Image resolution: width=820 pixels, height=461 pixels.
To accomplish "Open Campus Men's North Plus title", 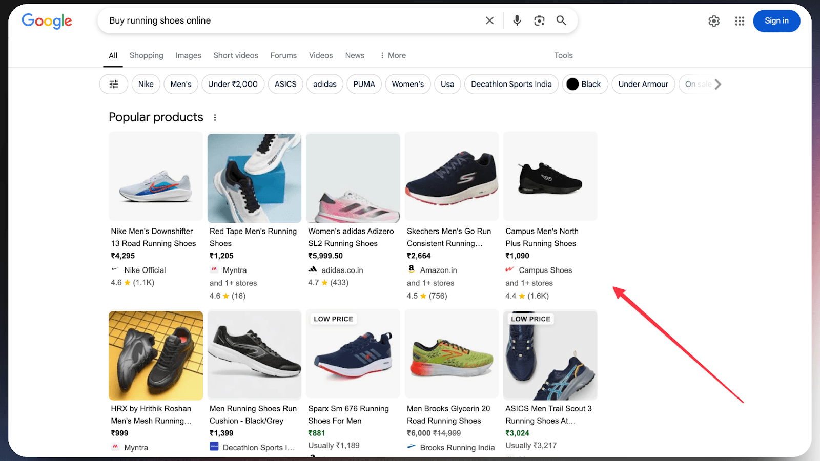I will pyautogui.click(x=542, y=237).
